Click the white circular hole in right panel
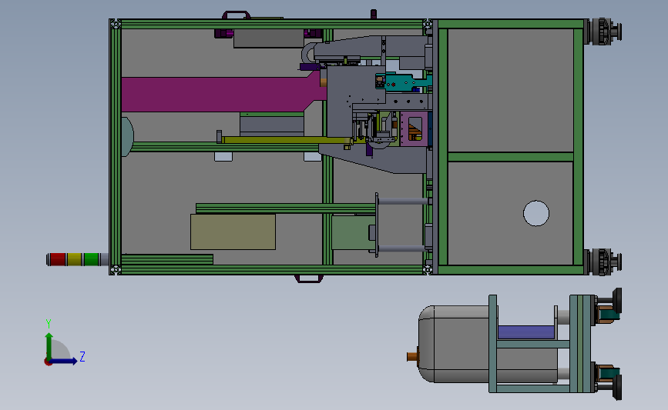Screen dimensions: 668x410 [x=536, y=213]
